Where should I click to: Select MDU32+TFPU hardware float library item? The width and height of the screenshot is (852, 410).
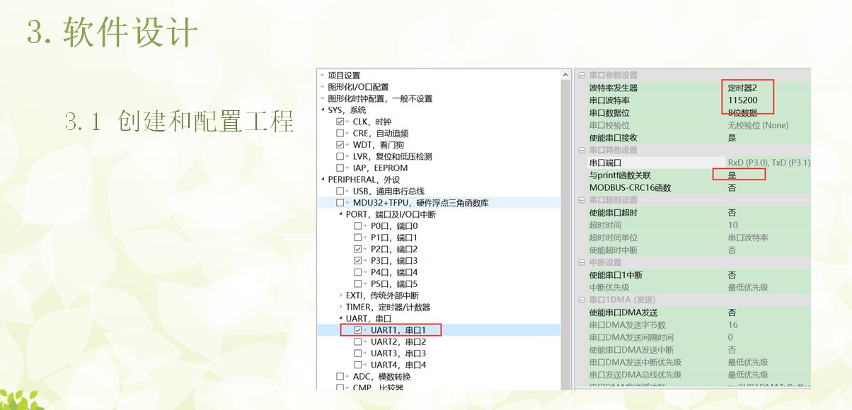click(x=420, y=203)
